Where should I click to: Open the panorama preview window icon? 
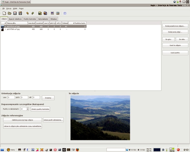(x=52, y=13)
